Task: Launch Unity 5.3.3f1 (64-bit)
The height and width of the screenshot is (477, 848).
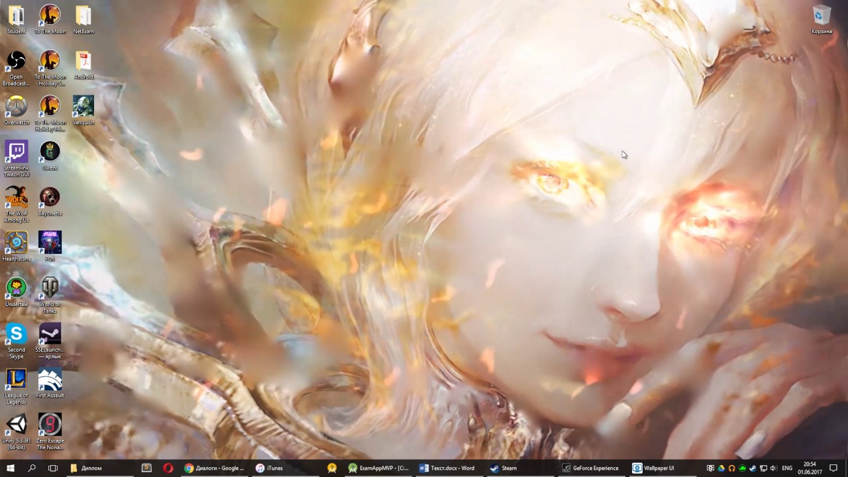Action: click(16, 423)
